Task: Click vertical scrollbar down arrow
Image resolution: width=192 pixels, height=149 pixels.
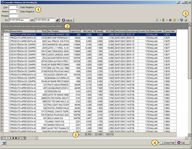Action: tap(190, 135)
